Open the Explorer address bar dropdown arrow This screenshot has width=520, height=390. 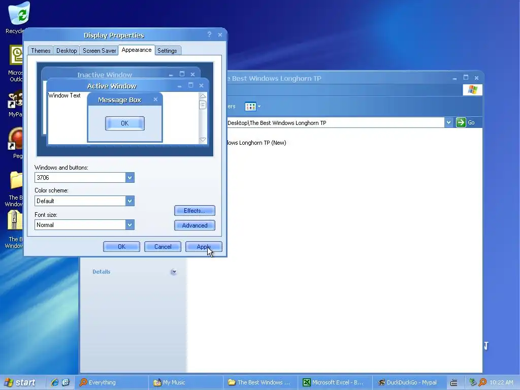[448, 122]
